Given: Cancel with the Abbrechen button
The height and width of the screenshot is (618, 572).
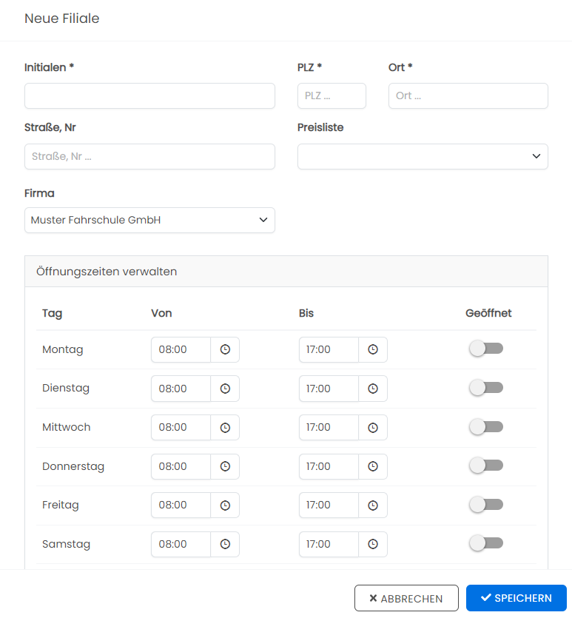Looking at the screenshot, I should pos(406,598).
